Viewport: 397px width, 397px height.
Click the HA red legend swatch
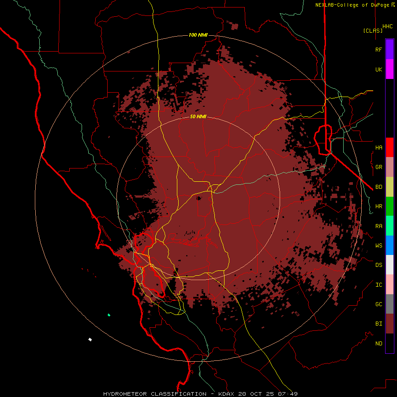coord(390,147)
